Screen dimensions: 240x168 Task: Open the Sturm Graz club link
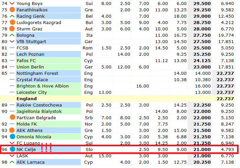pyautogui.click(x=29, y=29)
